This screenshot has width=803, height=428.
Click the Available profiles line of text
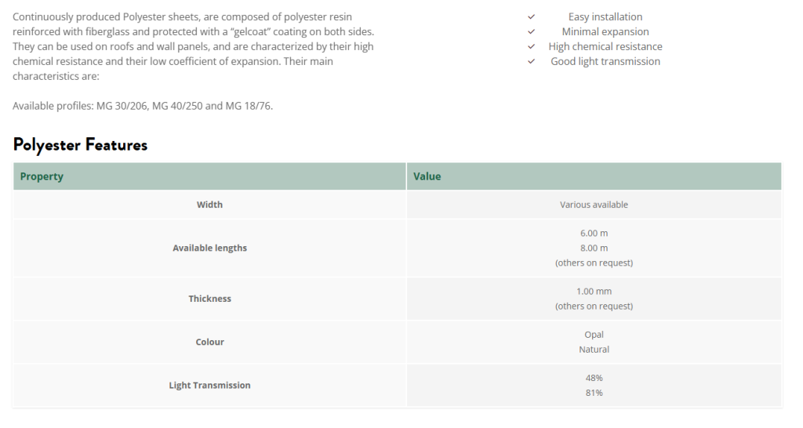(x=143, y=106)
